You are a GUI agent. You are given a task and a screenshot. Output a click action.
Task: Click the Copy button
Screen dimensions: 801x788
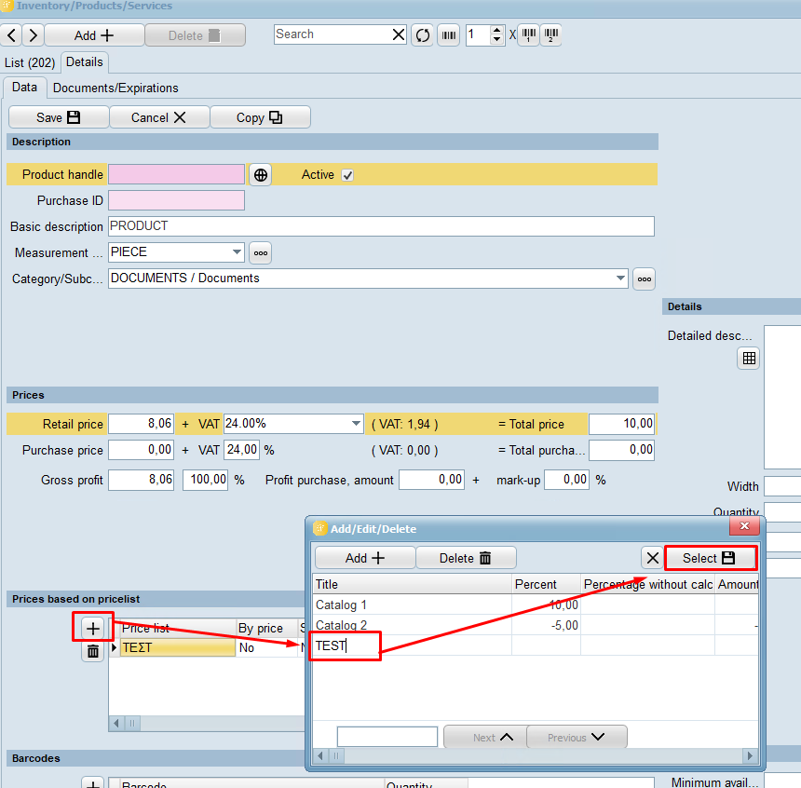tap(260, 117)
